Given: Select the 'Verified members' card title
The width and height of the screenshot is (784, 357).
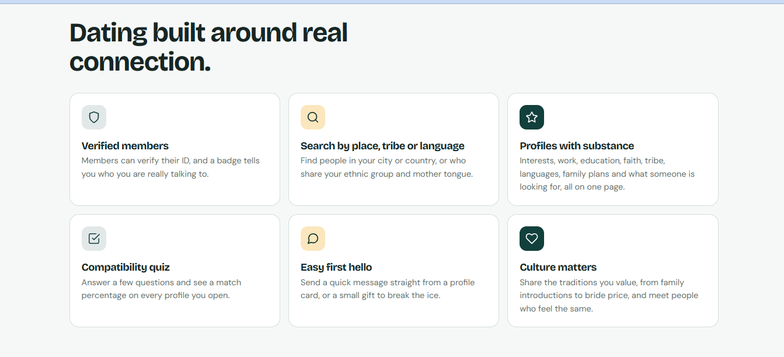Looking at the screenshot, I should [125, 146].
